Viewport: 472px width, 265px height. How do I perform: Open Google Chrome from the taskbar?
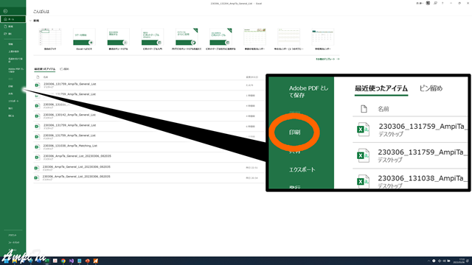[x=63, y=261]
